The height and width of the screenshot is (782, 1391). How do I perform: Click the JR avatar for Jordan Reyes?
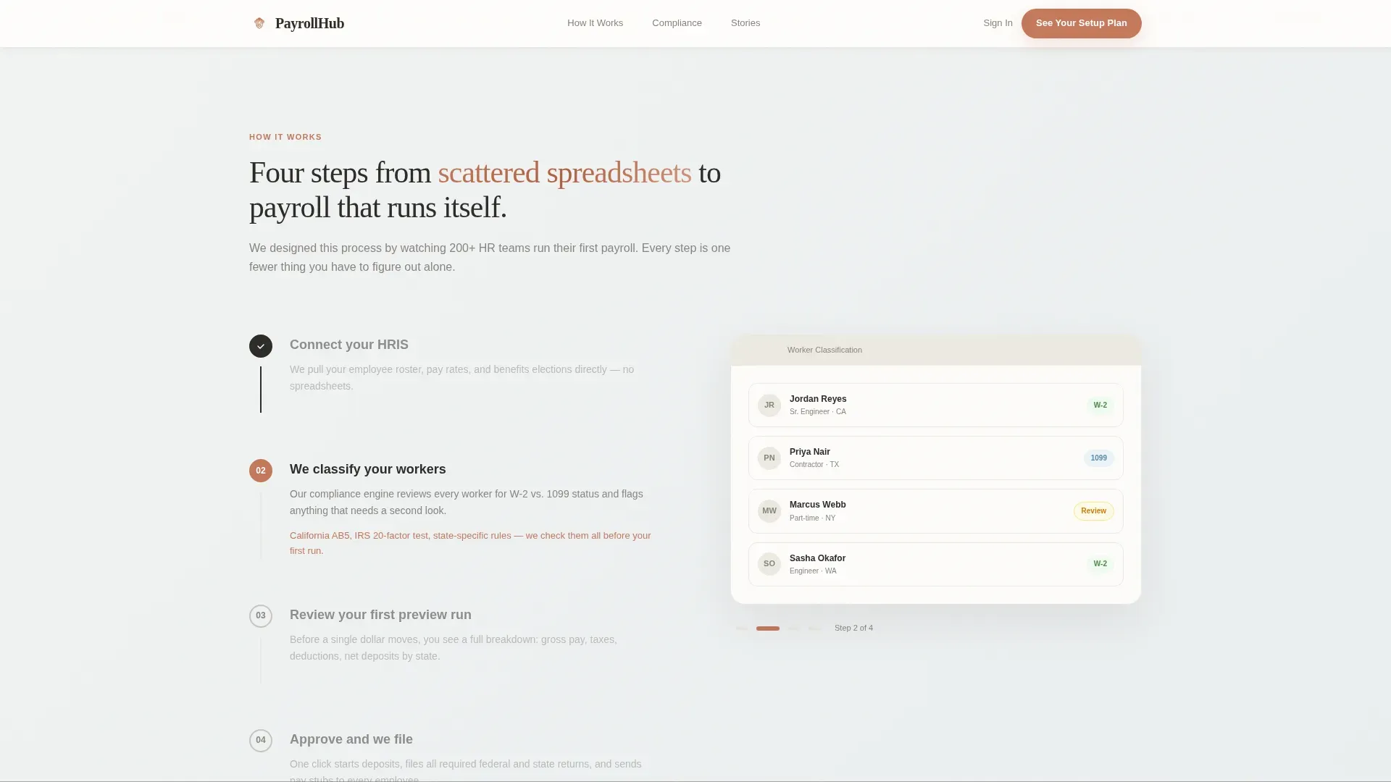click(769, 405)
